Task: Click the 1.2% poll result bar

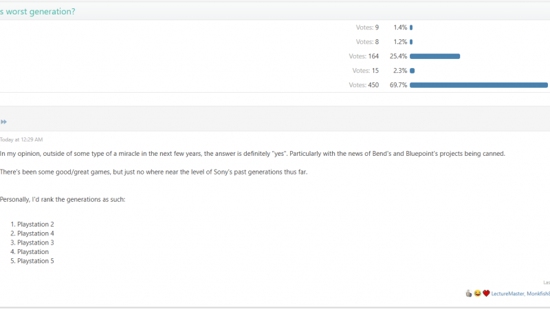Action: coord(411,42)
